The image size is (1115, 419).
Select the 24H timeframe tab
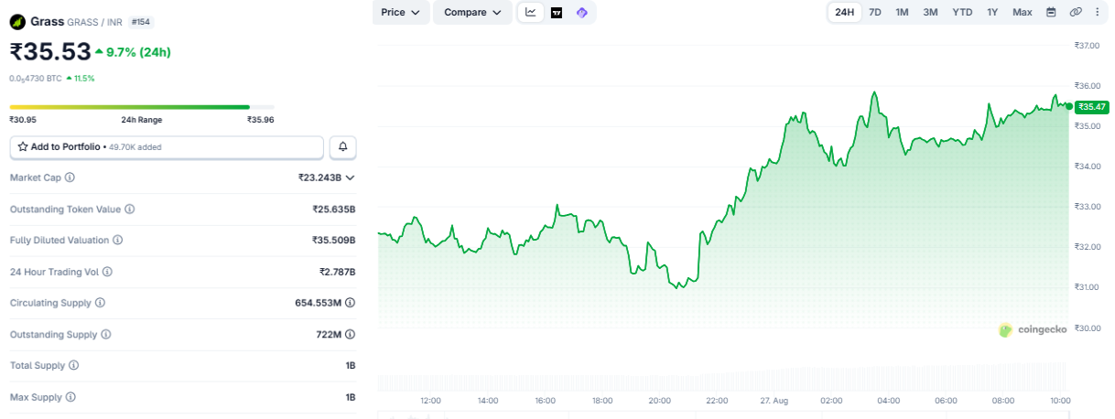(844, 12)
